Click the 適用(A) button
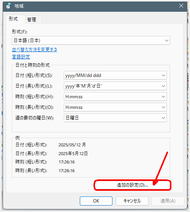The width and height of the screenshot is (190, 212). pos(168,201)
